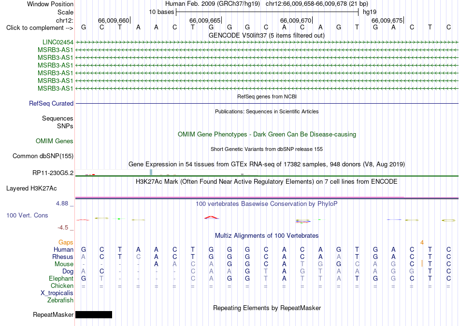Open the OMIM Genes track label

click(x=55, y=141)
